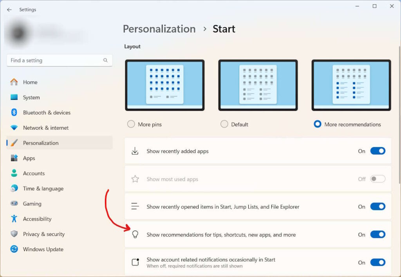Click the Personalization paintbrush icon

pyautogui.click(x=14, y=143)
